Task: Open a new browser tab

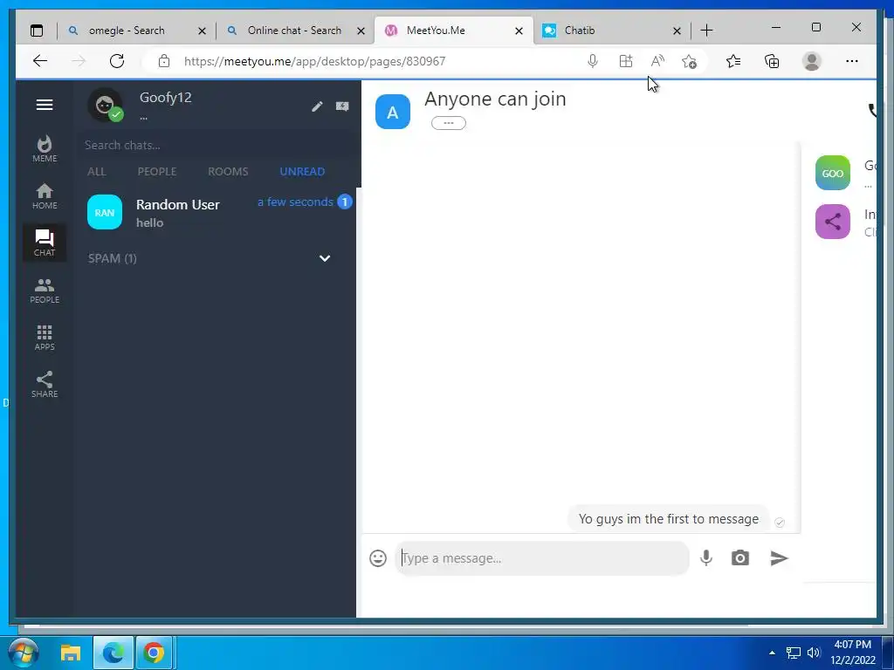Action: click(706, 31)
